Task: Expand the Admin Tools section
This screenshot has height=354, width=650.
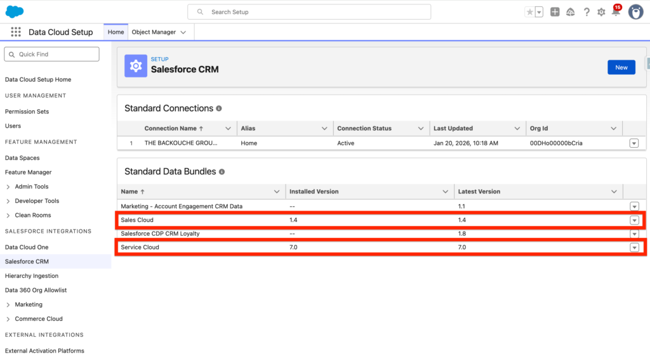Action: tap(8, 187)
